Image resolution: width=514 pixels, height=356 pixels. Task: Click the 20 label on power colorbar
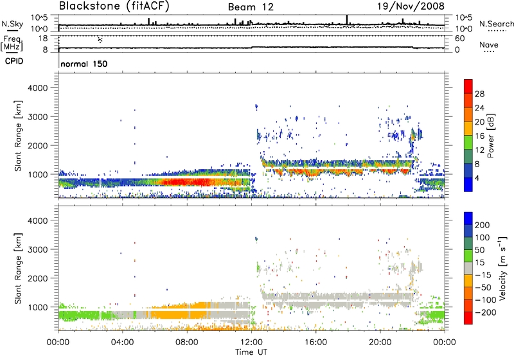pos(479,122)
